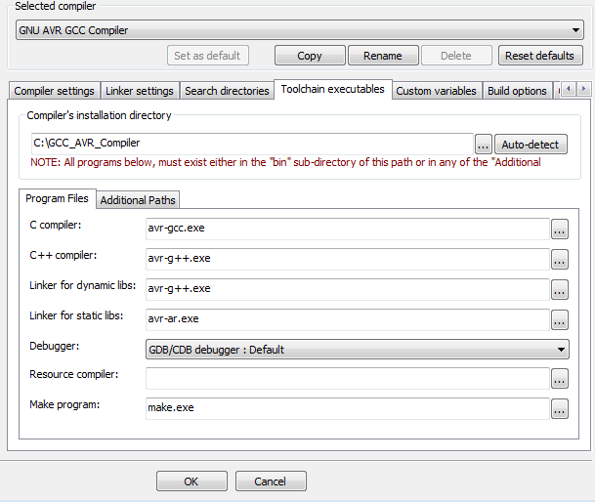Click the Cancel button
The width and height of the screenshot is (595, 502).
271,481
